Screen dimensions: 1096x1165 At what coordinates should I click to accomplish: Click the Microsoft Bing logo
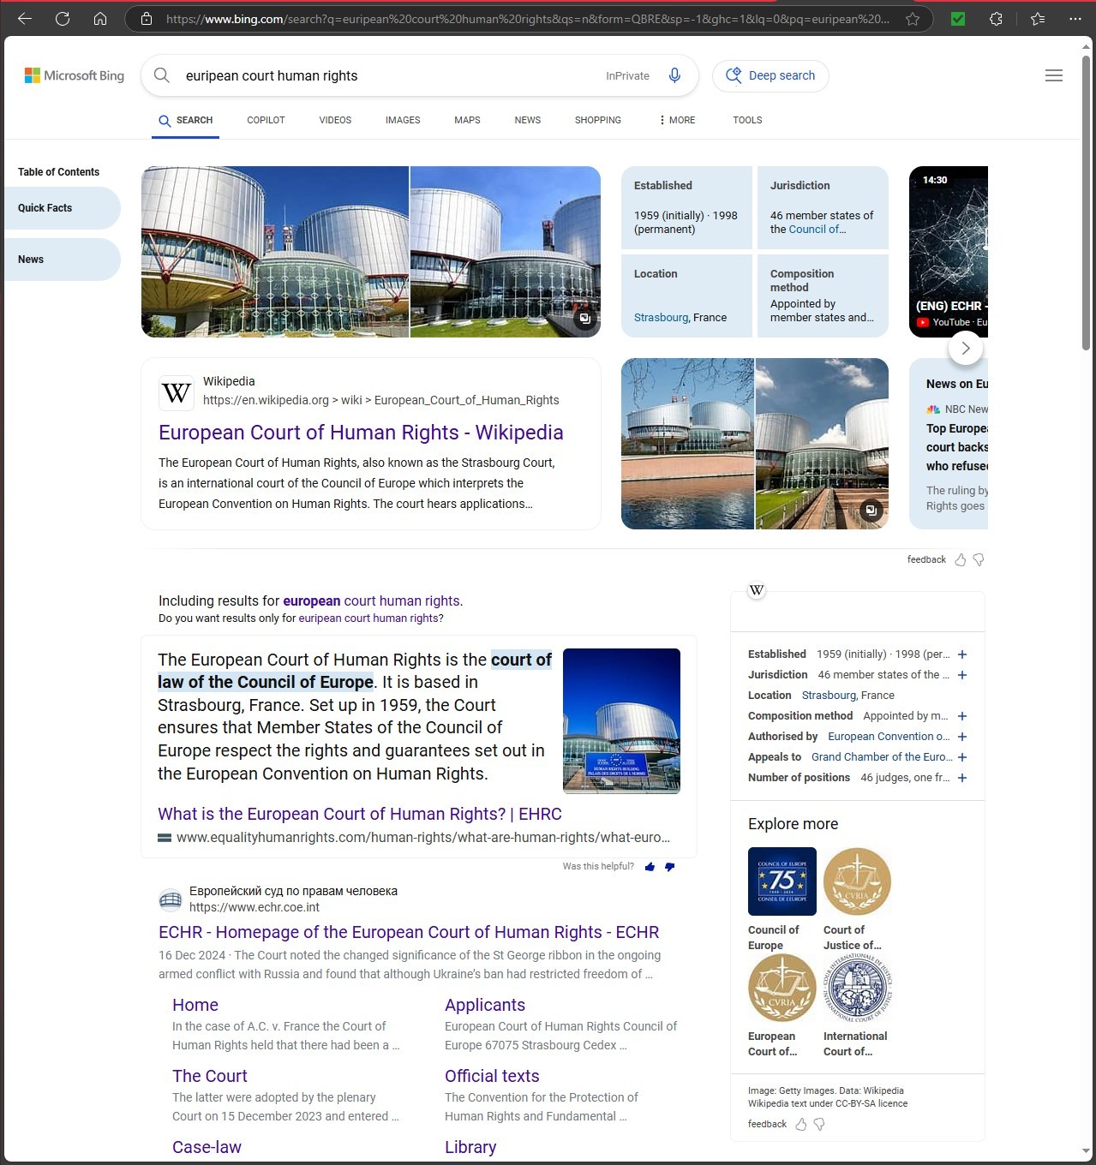coord(75,75)
